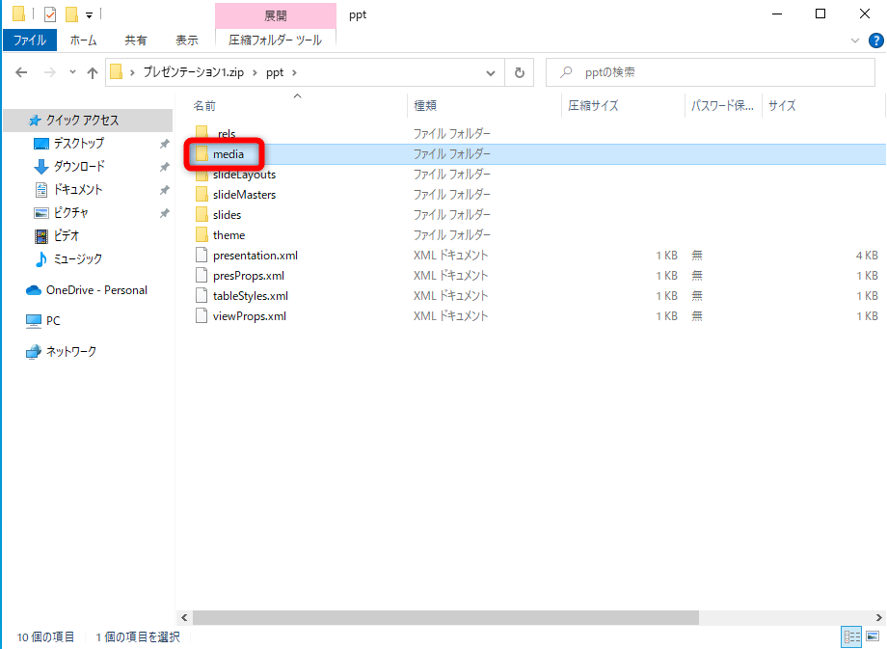The width and height of the screenshot is (887, 649).
Task: Open the quick access toolbar customize dropdown
Action: (89, 15)
